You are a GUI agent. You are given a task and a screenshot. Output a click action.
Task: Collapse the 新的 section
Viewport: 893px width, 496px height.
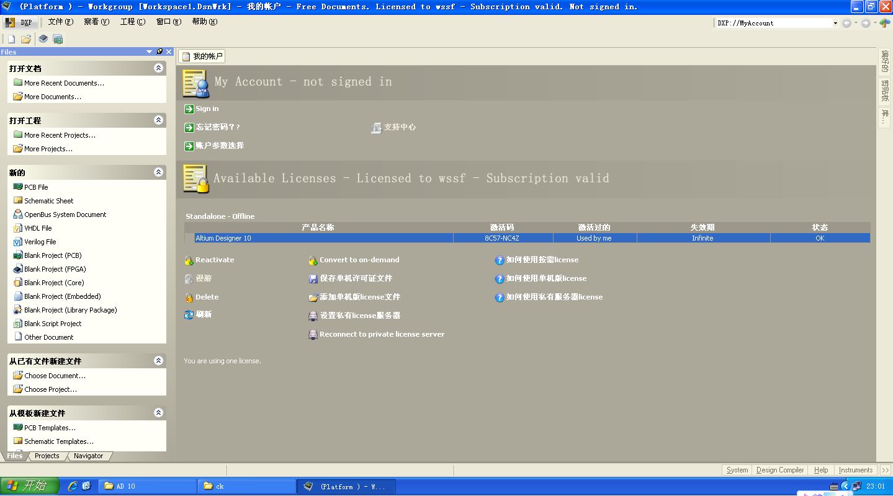pyautogui.click(x=158, y=172)
